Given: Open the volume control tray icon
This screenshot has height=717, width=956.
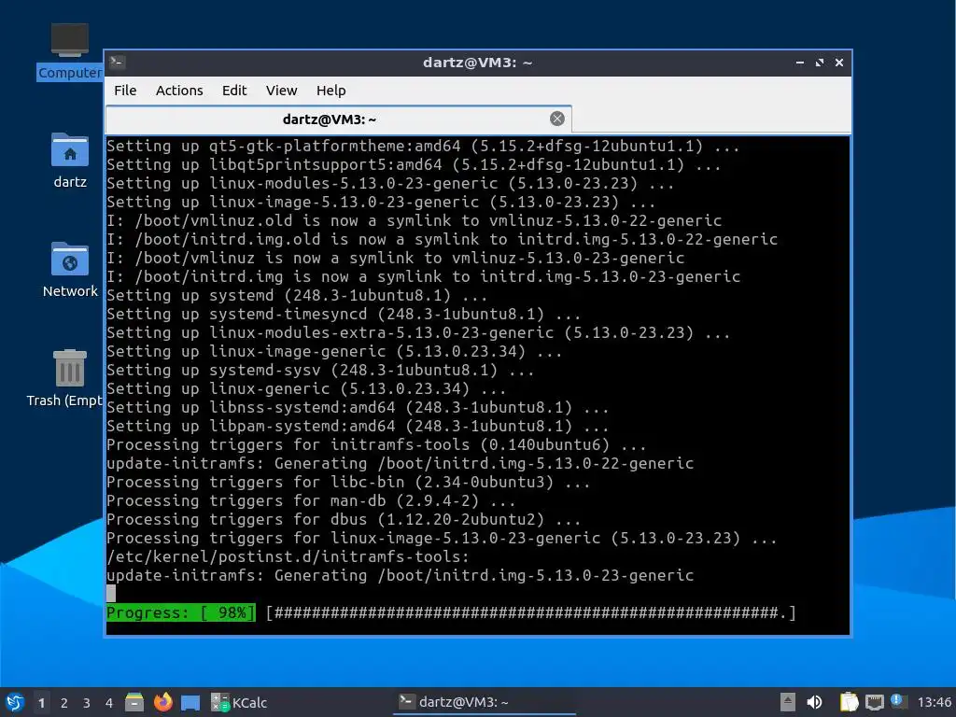Looking at the screenshot, I should coord(814,702).
